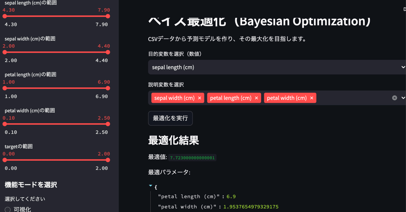Click the green 最適値 value snippet

pyautogui.click(x=192, y=157)
